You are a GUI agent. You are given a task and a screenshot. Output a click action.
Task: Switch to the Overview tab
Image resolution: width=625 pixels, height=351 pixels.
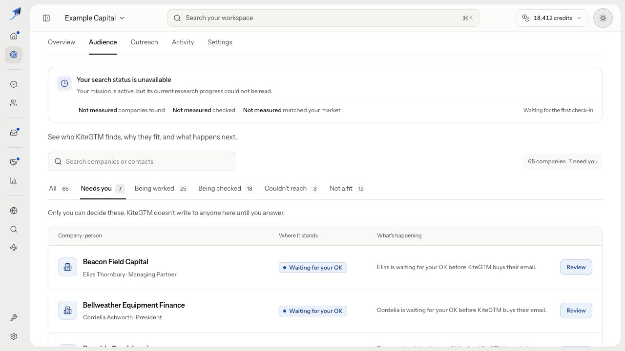(x=62, y=42)
